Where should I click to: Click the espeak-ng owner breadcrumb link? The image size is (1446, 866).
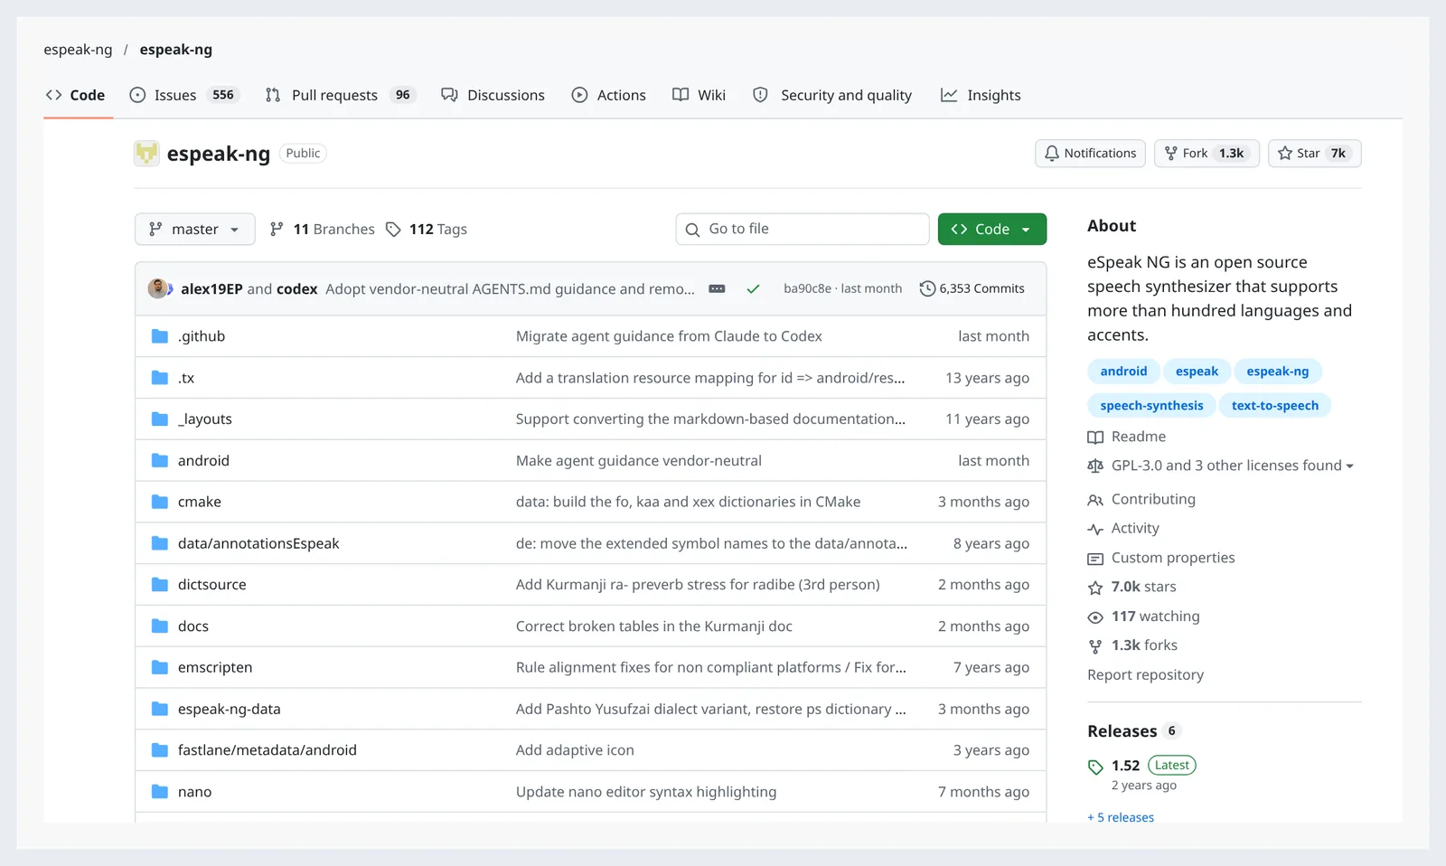(x=78, y=50)
